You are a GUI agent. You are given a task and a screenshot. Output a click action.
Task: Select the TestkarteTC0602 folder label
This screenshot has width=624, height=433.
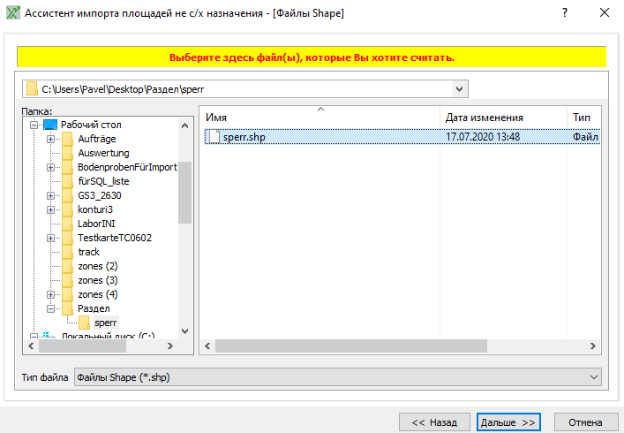[115, 238]
